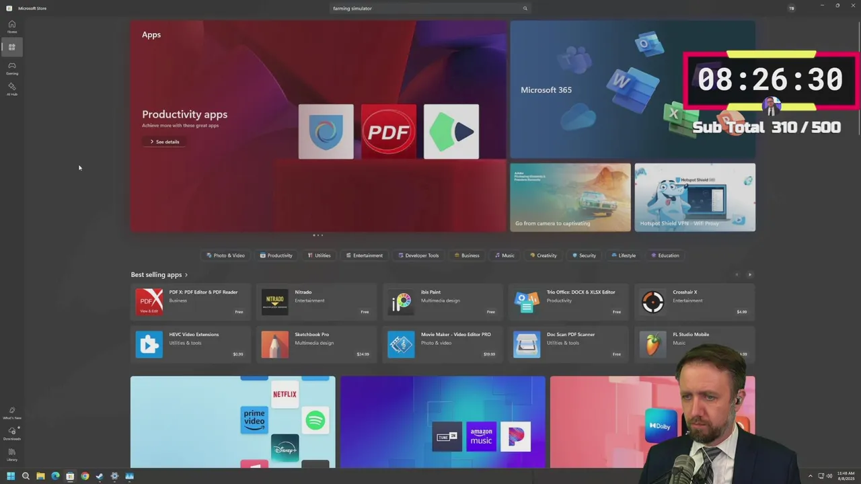Click See details on Productivity apps banner
The height and width of the screenshot is (484, 861).
tap(165, 142)
